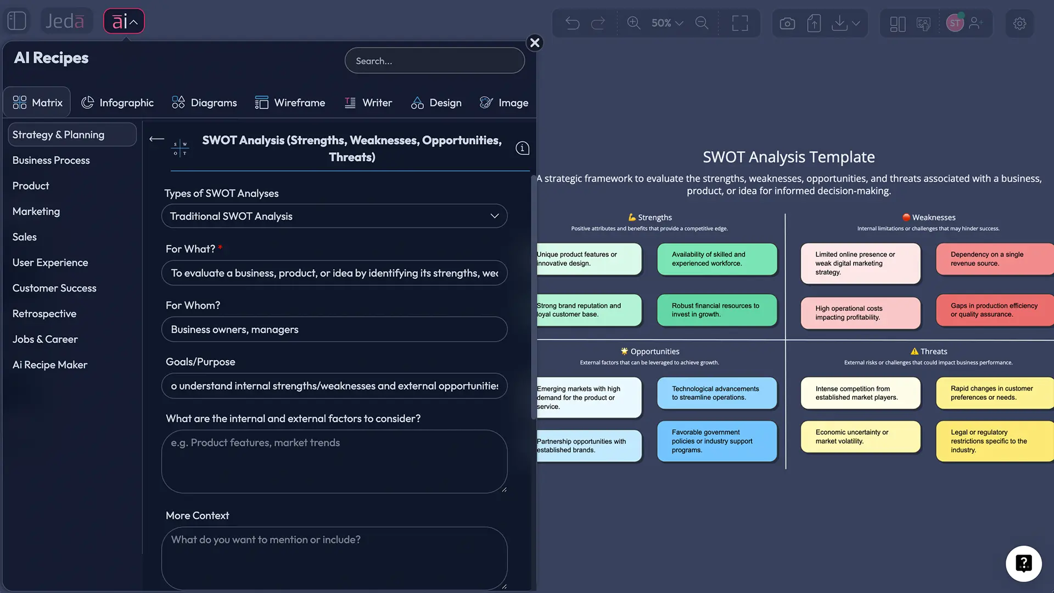Open the download options chevron

[856, 23]
